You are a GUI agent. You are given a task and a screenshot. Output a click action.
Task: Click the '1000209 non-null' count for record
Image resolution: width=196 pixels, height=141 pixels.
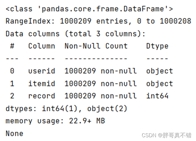click(100, 96)
